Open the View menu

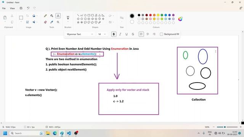point(12,8)
